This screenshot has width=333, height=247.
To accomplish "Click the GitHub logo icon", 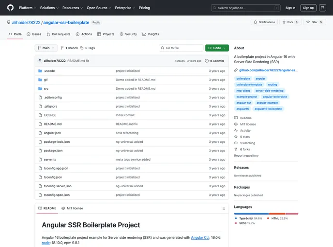I will tap(10, 8).
